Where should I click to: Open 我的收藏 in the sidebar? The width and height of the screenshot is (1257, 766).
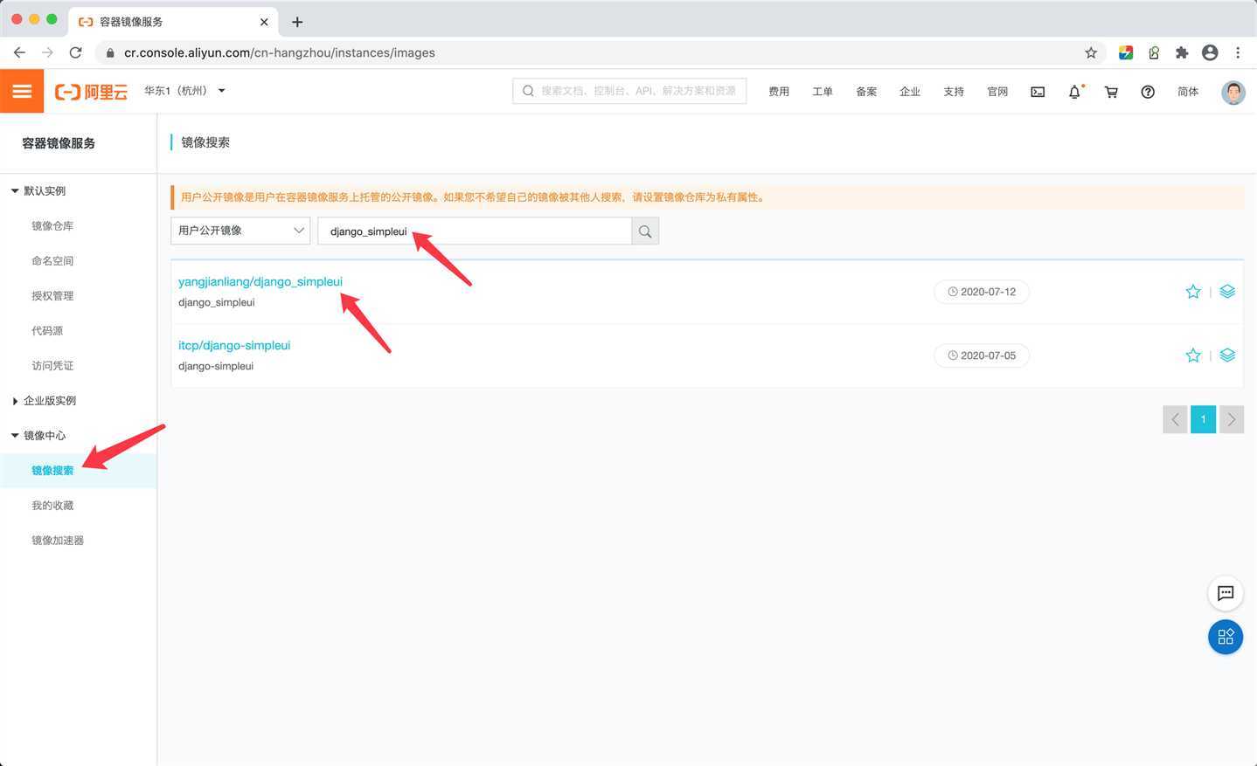(x=52, y=505)
